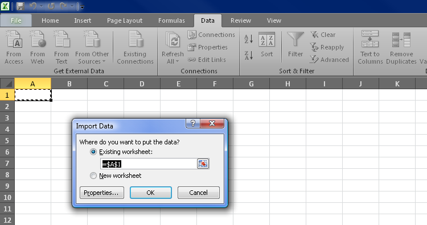This screenshot has width=427, height=225.
Task: Click the Edit Links command
Action: pos(207,60)
